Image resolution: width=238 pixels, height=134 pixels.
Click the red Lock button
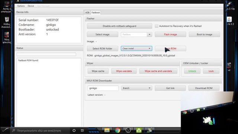click(211, 71)
